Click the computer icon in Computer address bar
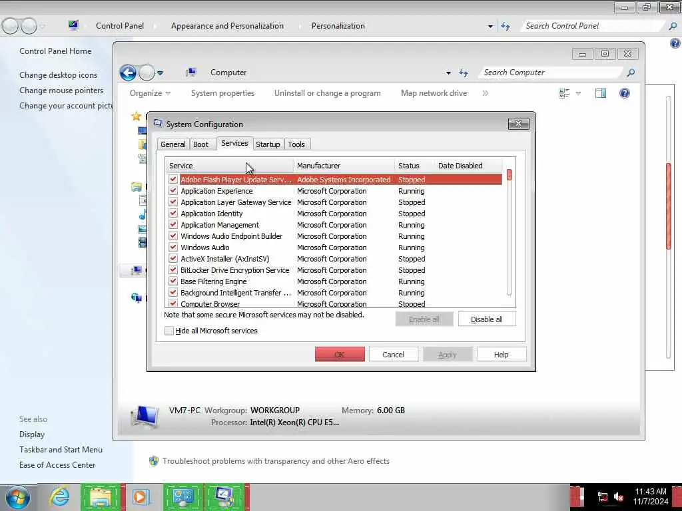This screenshot has width=682, height=511. pyautogui.click(x=191, y=73)
